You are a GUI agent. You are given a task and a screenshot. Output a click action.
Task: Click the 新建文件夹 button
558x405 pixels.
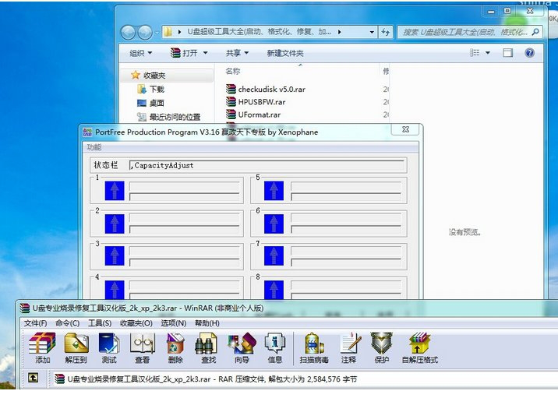[285, 53]
